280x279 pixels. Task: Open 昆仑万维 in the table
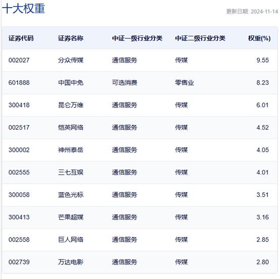(x=71, y=105)
